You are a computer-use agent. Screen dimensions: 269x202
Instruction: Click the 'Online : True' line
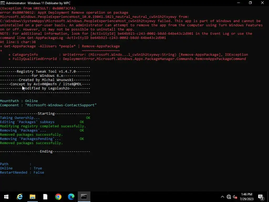pos(21,168)
